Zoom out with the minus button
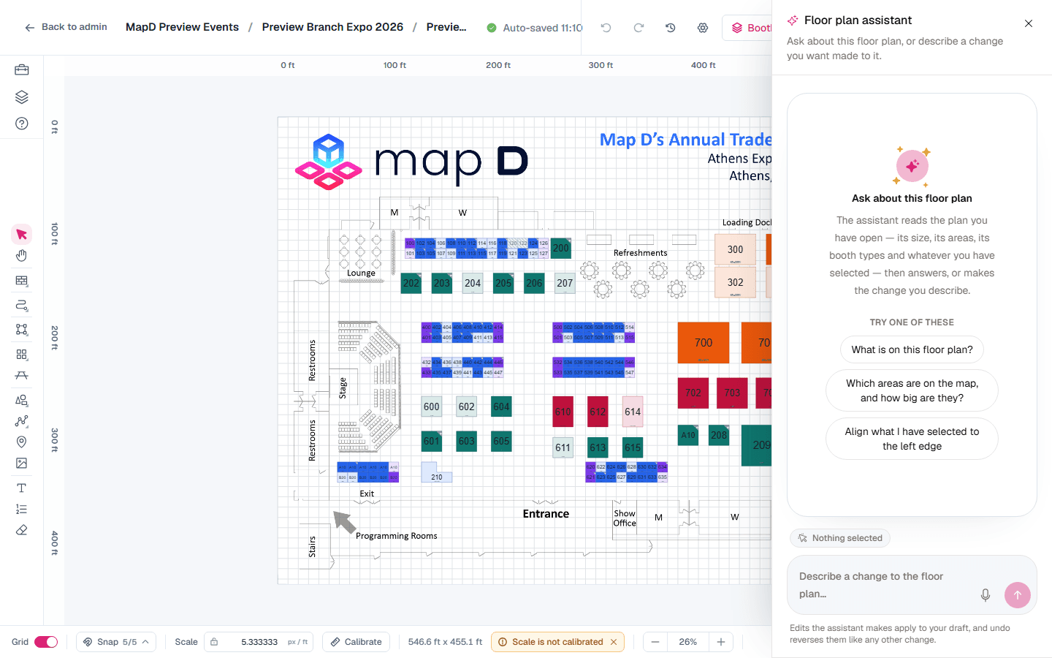The height and width of the screenshot is (658, 1052). coord(655,642)
